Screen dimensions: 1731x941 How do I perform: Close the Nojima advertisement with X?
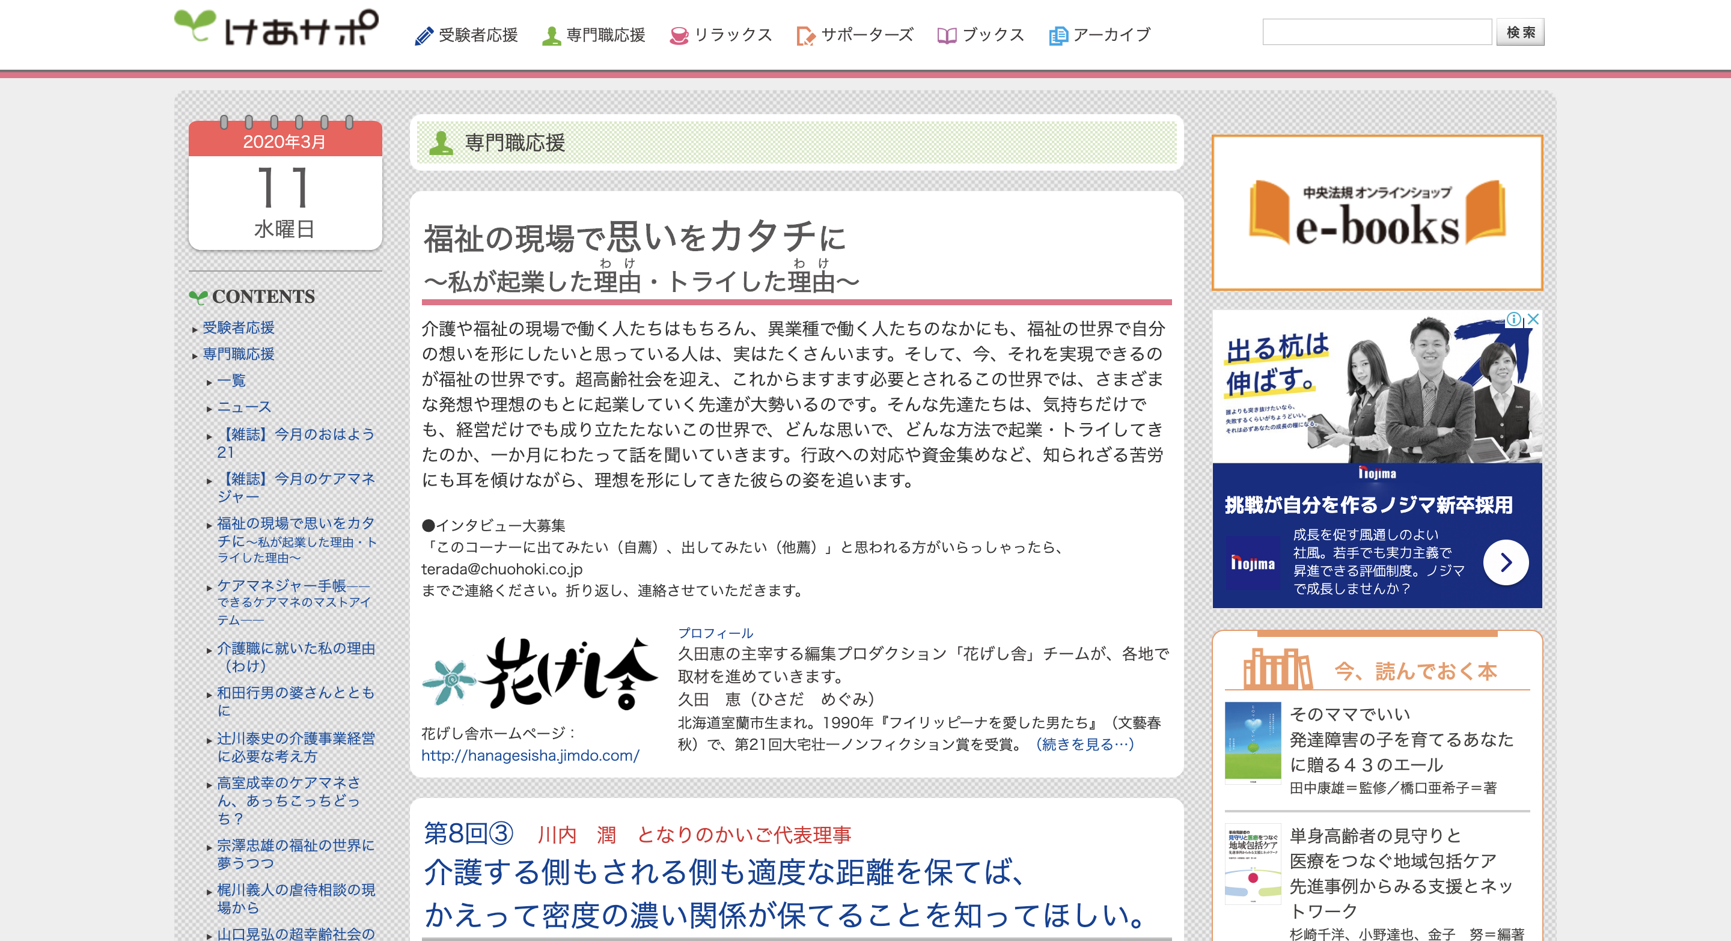click(1533, 320)
